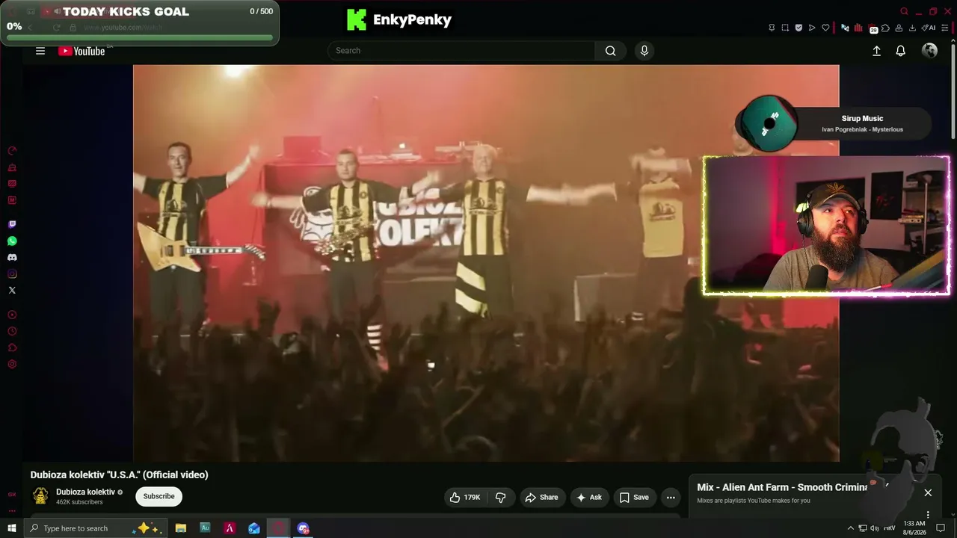Close the Alien Ant Farm mix panel
957x538 pixels.
(x=928, y=492)
